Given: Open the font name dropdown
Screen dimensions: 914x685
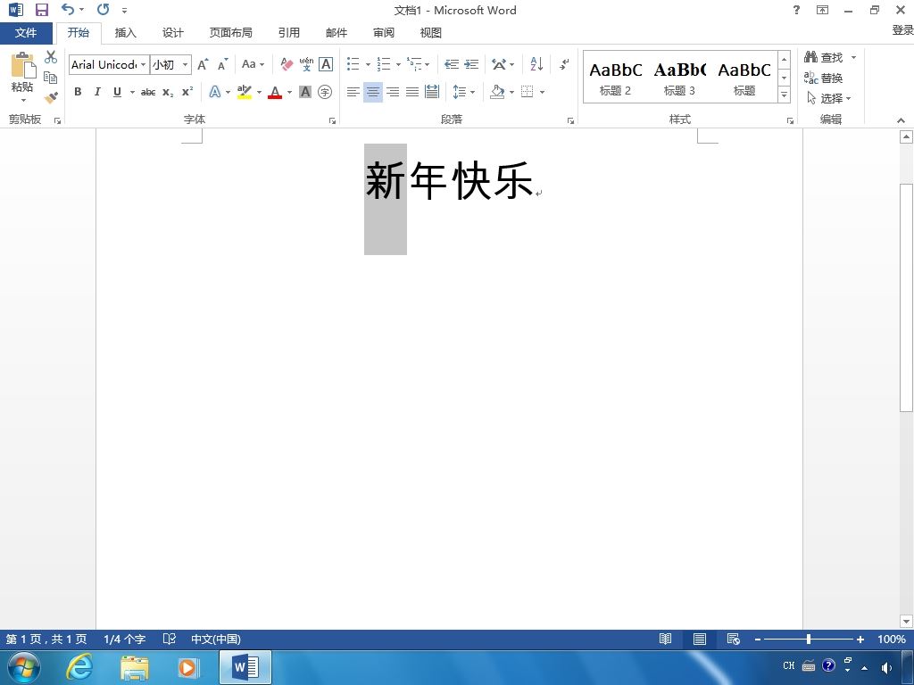Looking at the screenshot, I should [143, 64].
